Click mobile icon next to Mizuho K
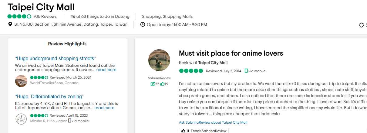This screenshot has width=367, height=133. click(x=69, y=121)
